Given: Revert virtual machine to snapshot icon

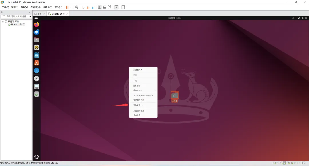Looking at the screenshot, I should coord(88,7).
